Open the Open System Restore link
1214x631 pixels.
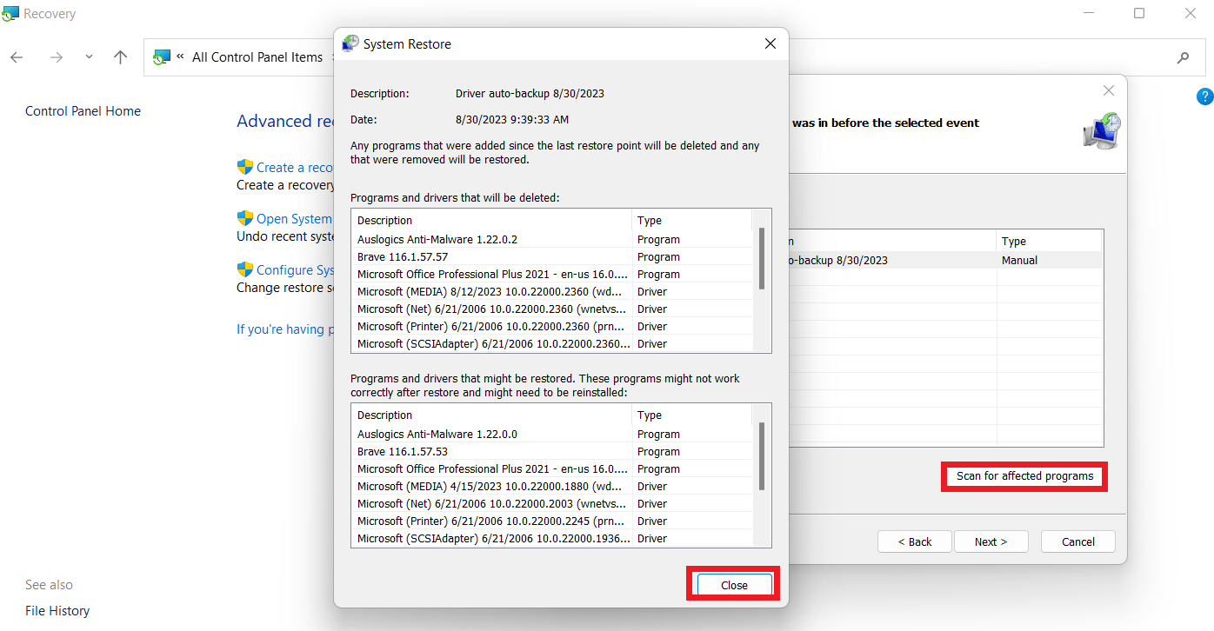295,219
